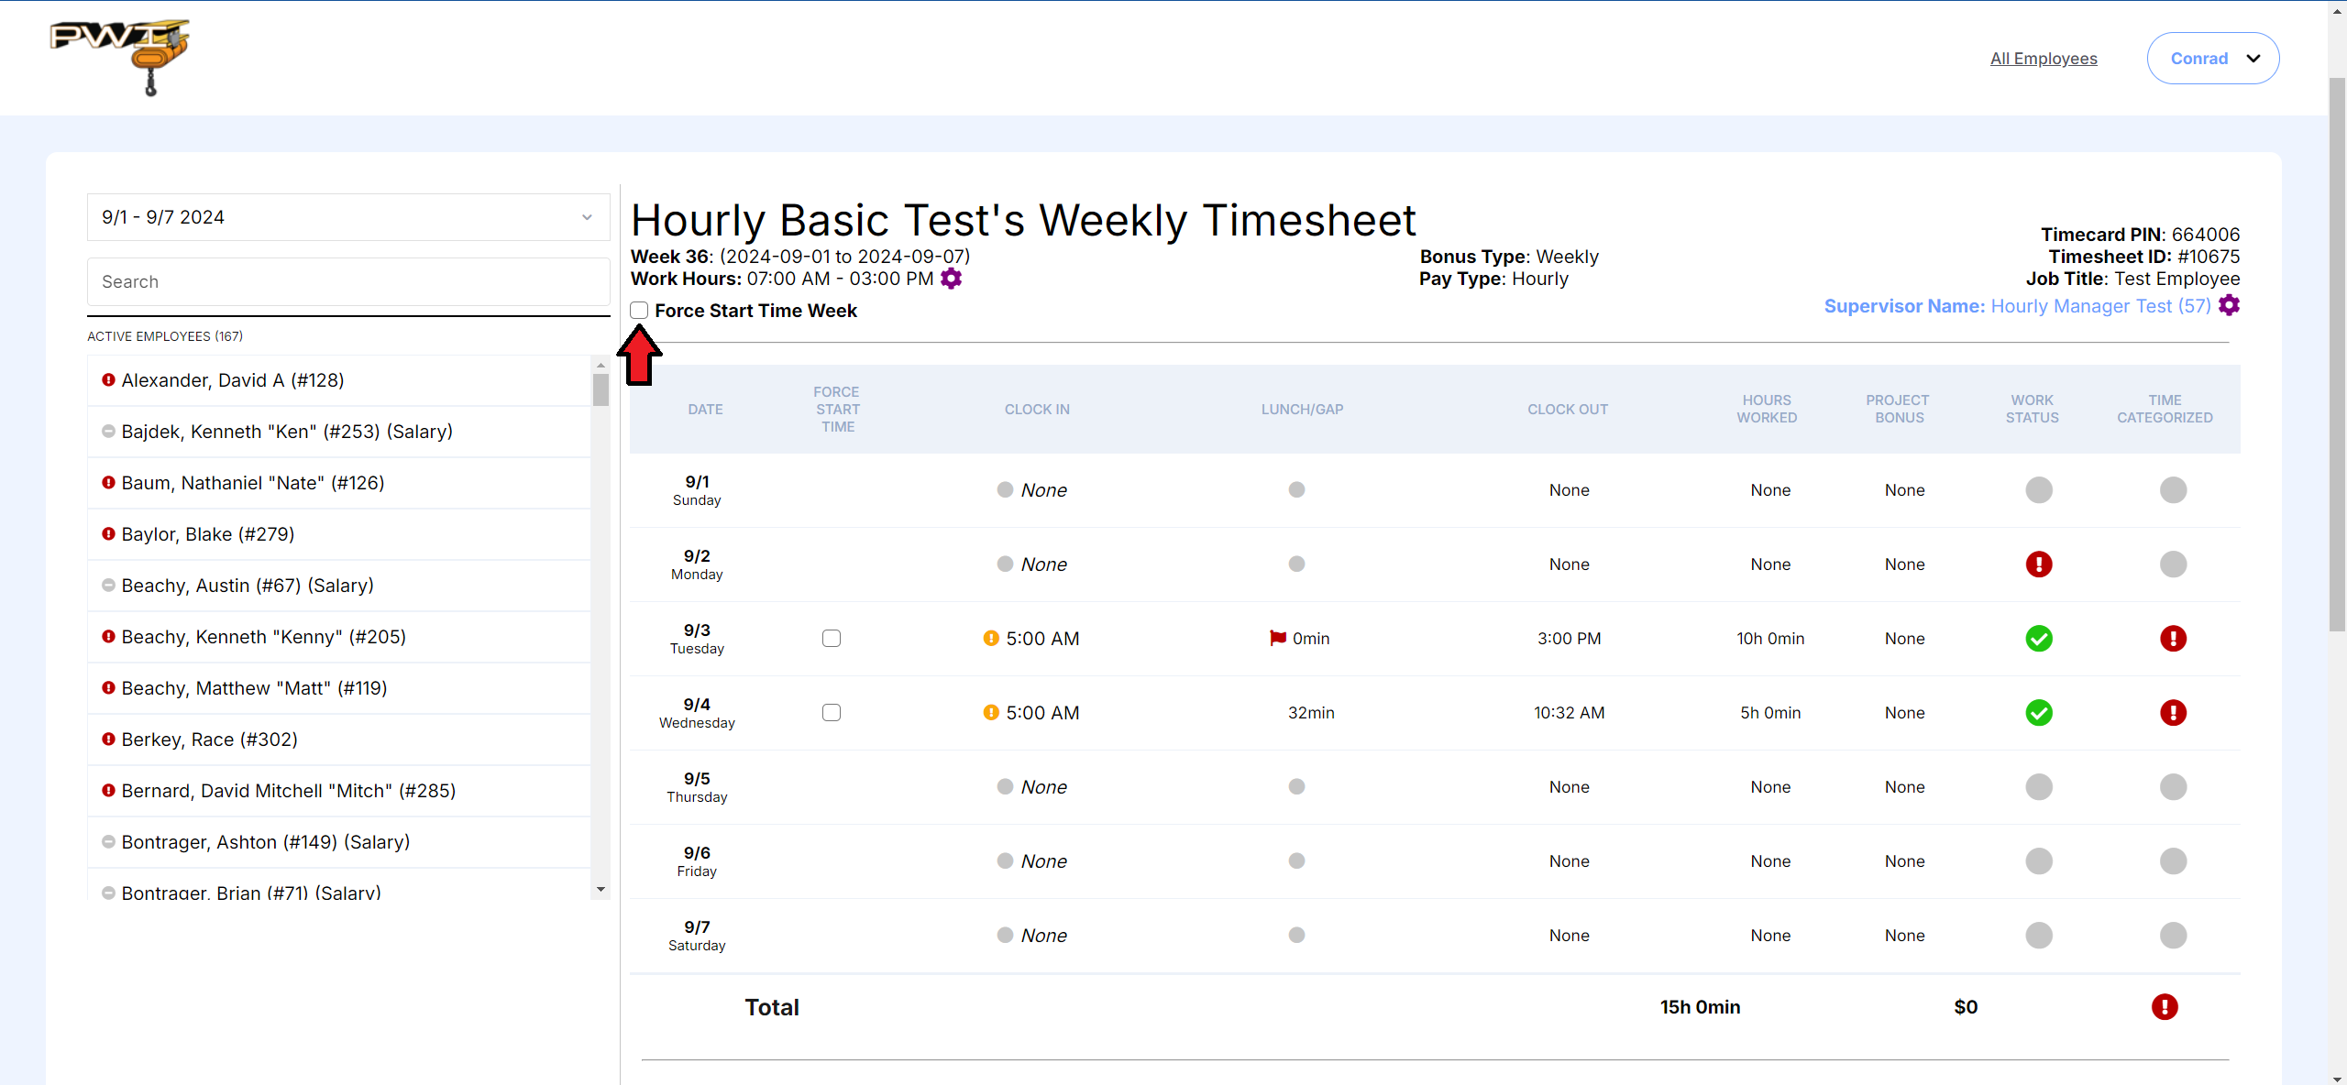
Task: Open the All Employees link
Action: pos(2043,59)
